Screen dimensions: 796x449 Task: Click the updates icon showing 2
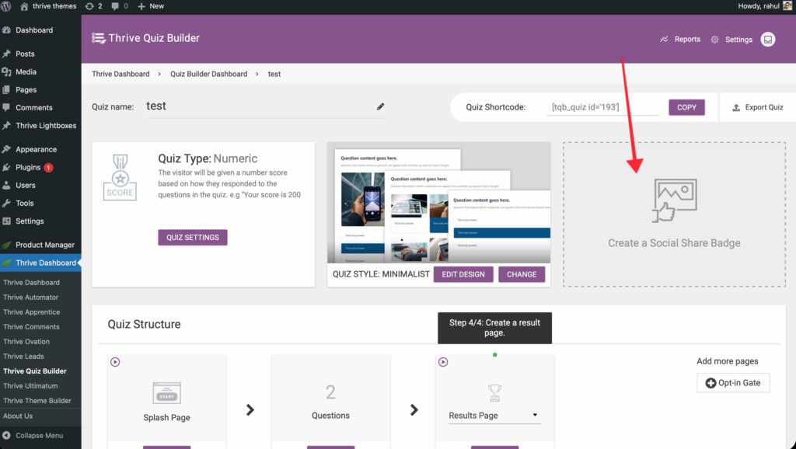[92, 6]
